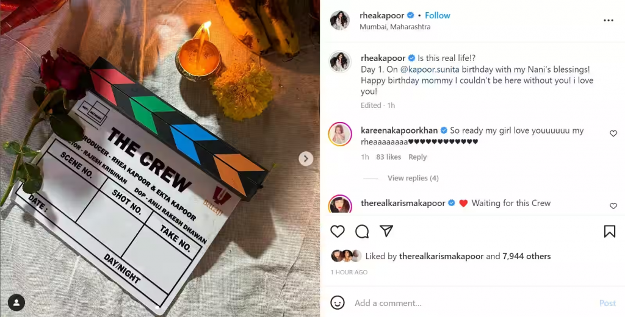Open the Mumbai, Maharashtra location link
This screenshot has height=317, width=625.
pyautogui.click(x=395, y=27)
